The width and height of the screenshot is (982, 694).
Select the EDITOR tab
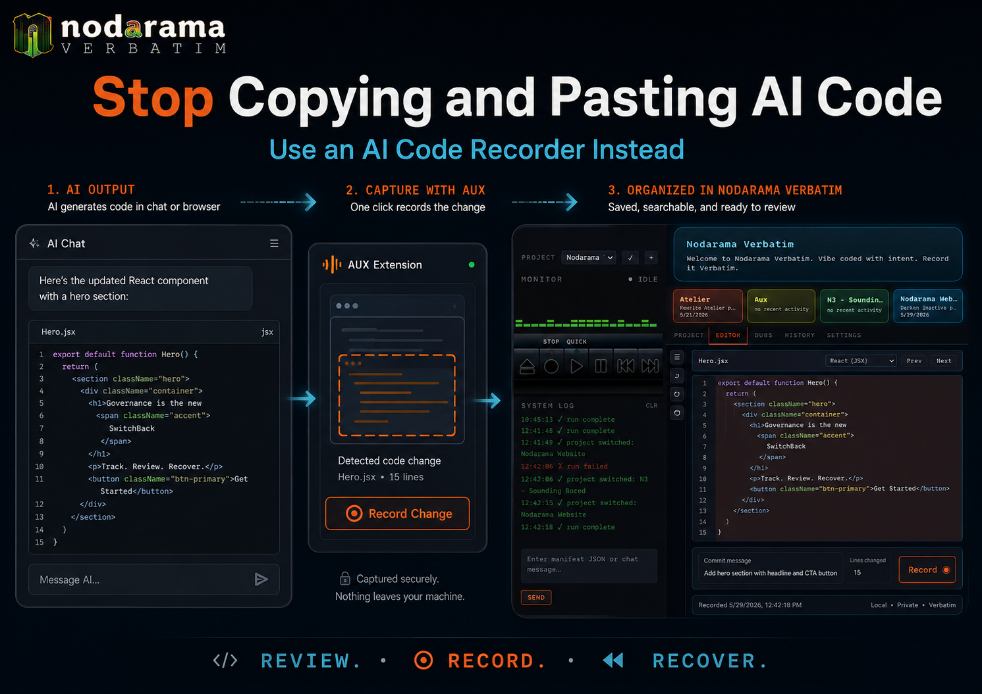[x=728, y=335]
